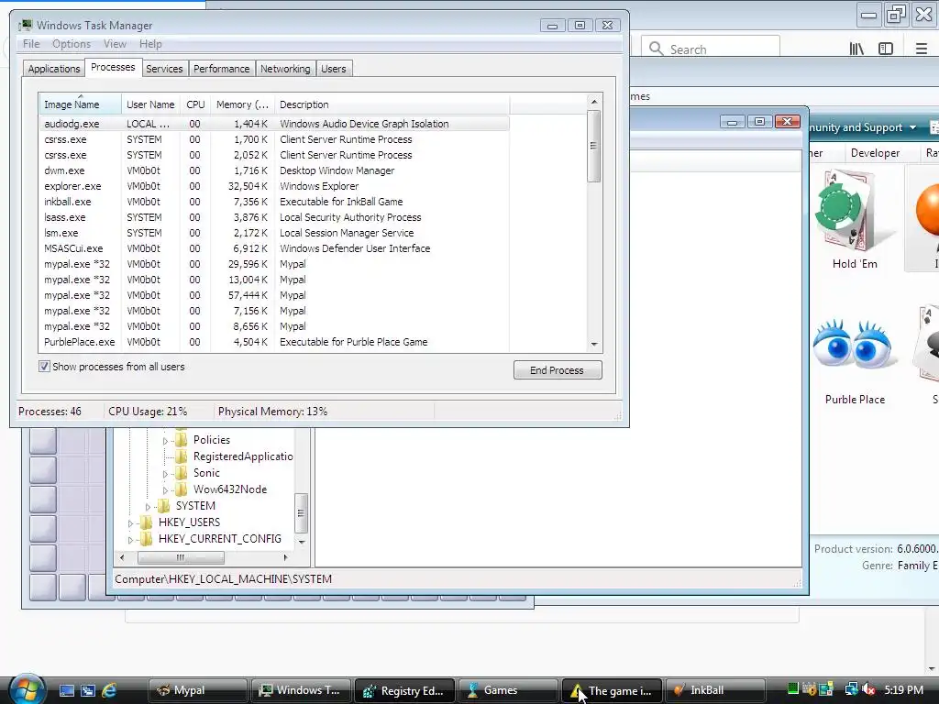This screenshot has width=939, height=704.
Task: Open Task Manager Options menu
Action: (x=72, y=44)
